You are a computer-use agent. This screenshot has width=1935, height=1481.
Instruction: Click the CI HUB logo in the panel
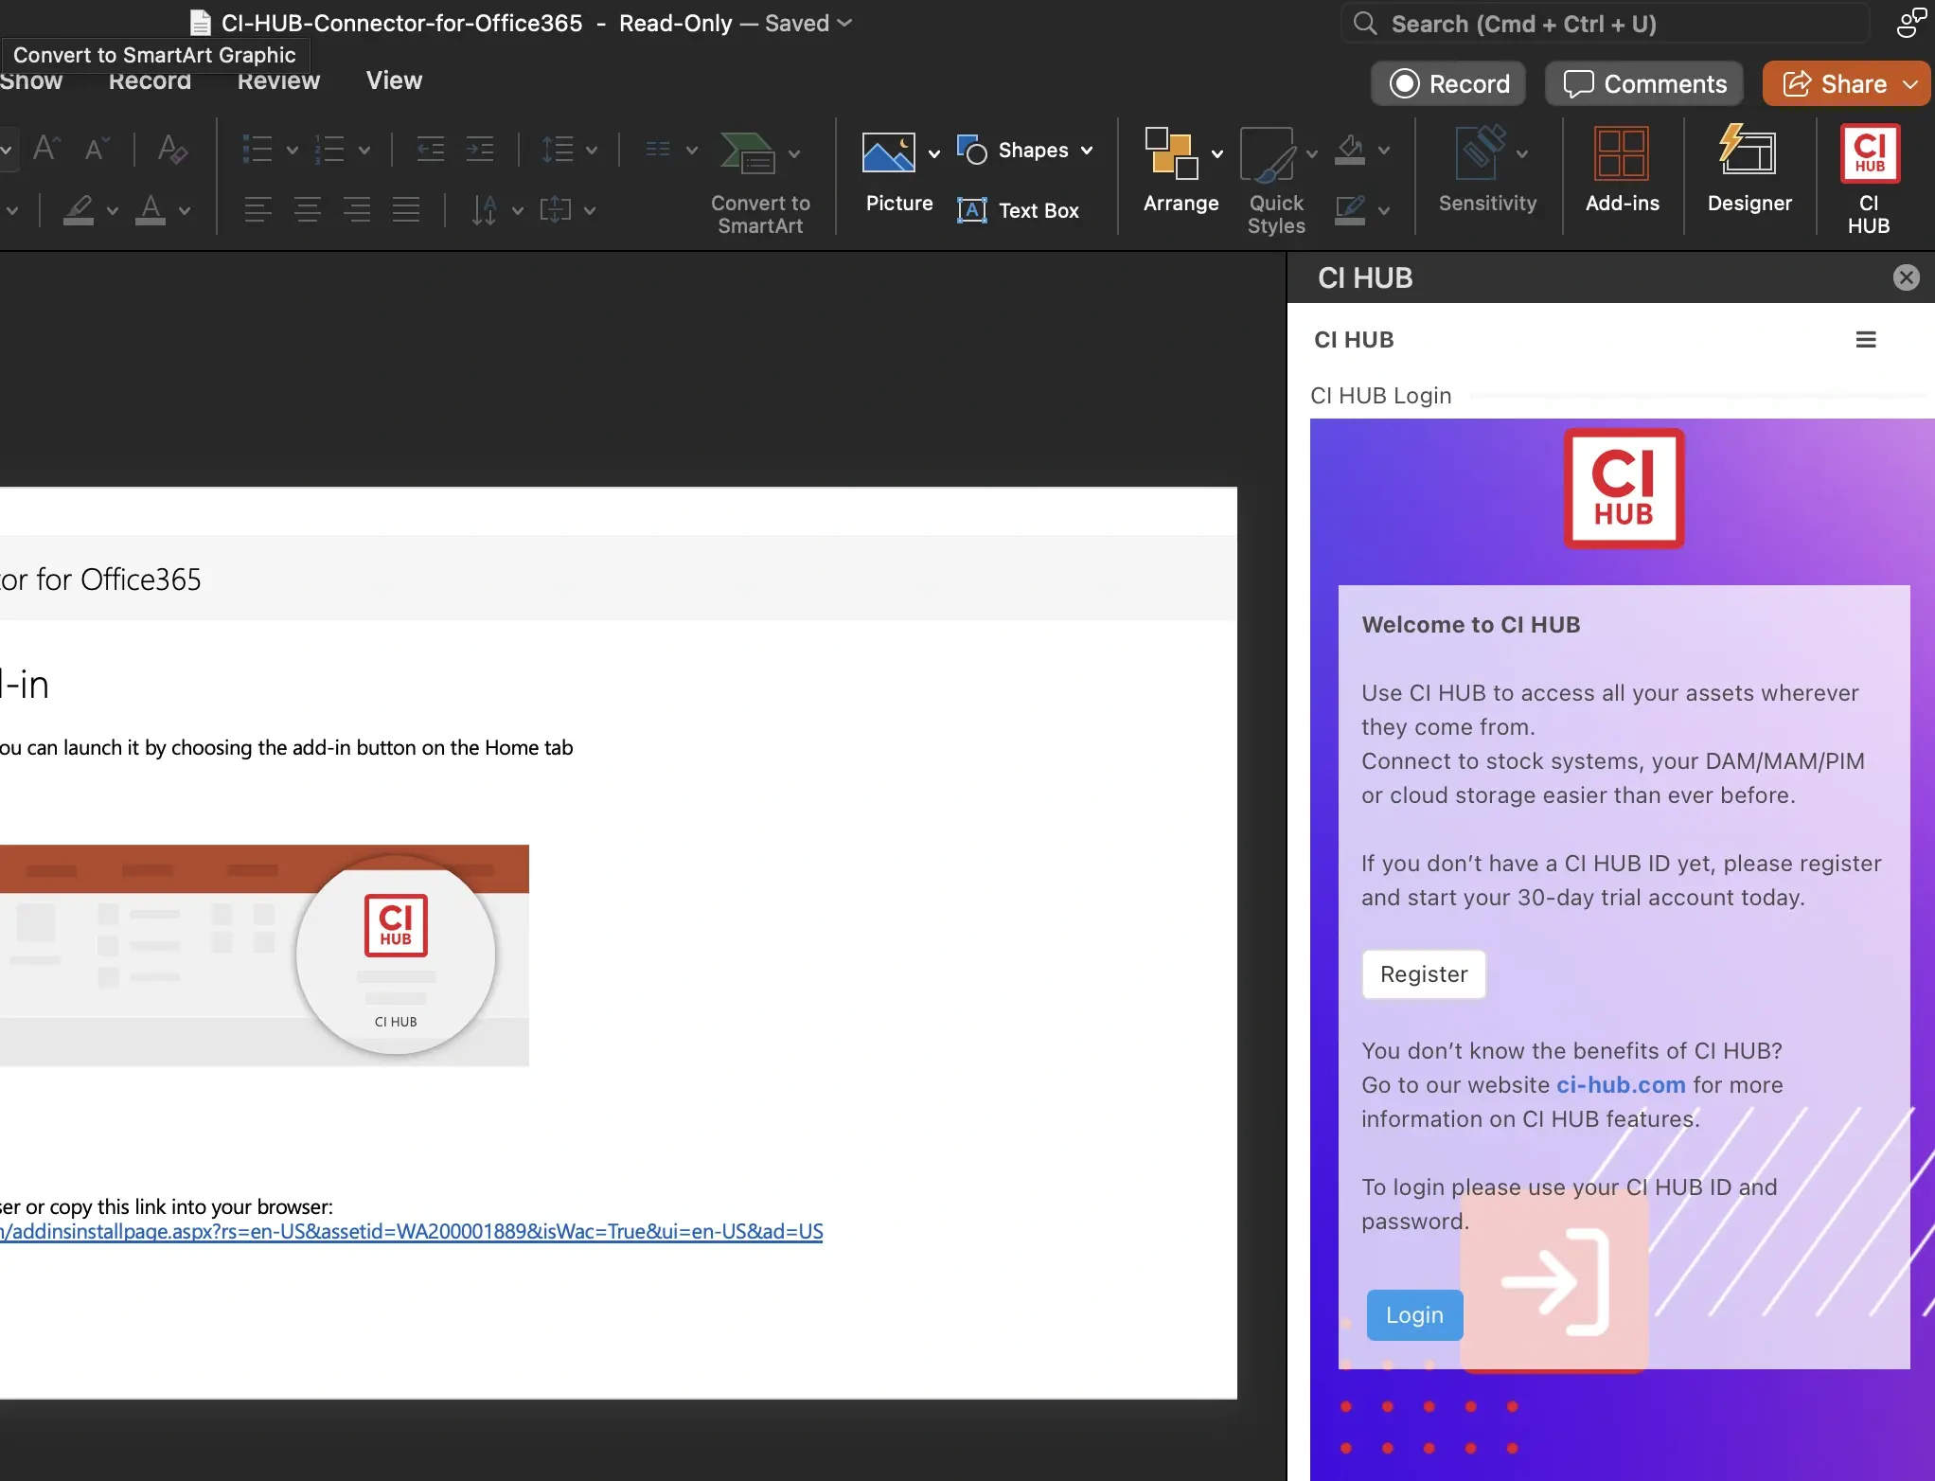tap(1624, 488)
